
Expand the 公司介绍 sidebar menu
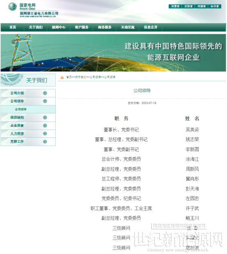[x=28, y=93]
